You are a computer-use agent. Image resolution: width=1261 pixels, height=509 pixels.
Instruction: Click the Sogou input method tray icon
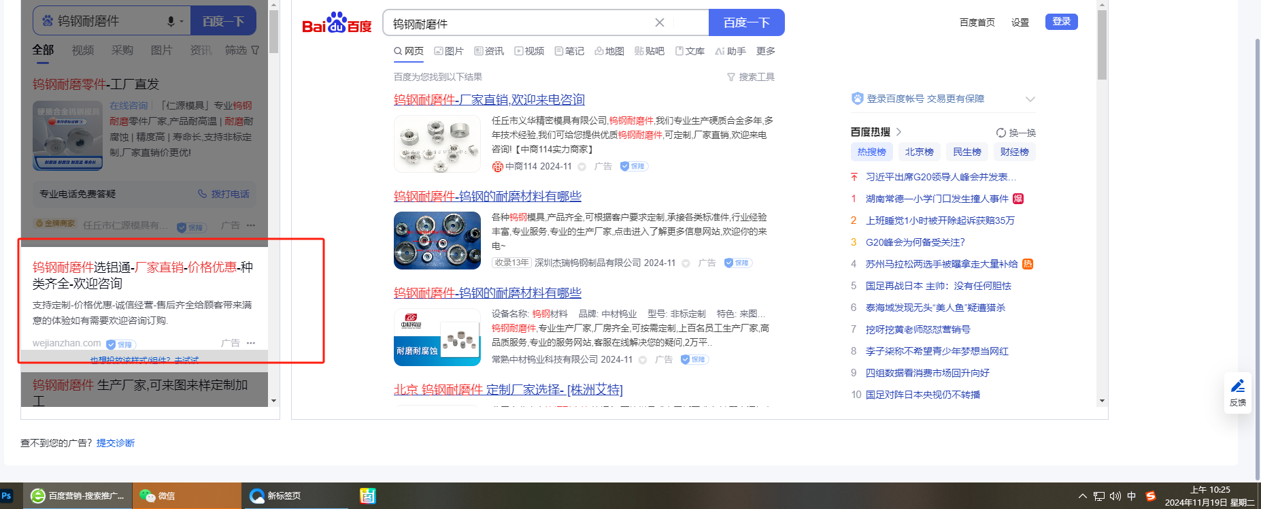(1151, 496)
